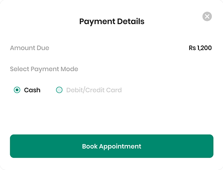Tap the filled green radio circle
Viewport: 223px width, 170px height.
[x=17, y=90]
